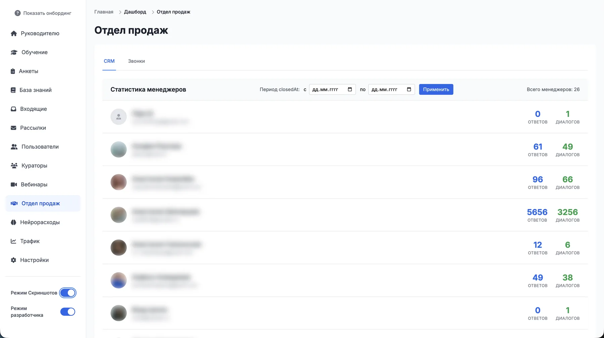
Task: Open the Руководителю menu item
Action: click(43, 33)
